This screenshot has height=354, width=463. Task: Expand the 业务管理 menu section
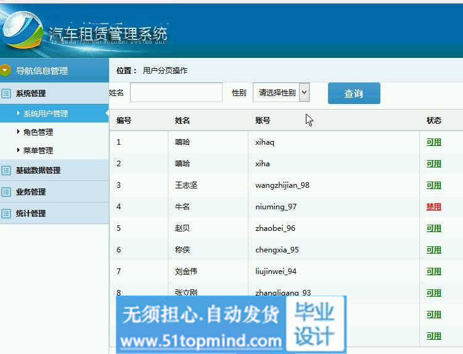tap(31, 192)
